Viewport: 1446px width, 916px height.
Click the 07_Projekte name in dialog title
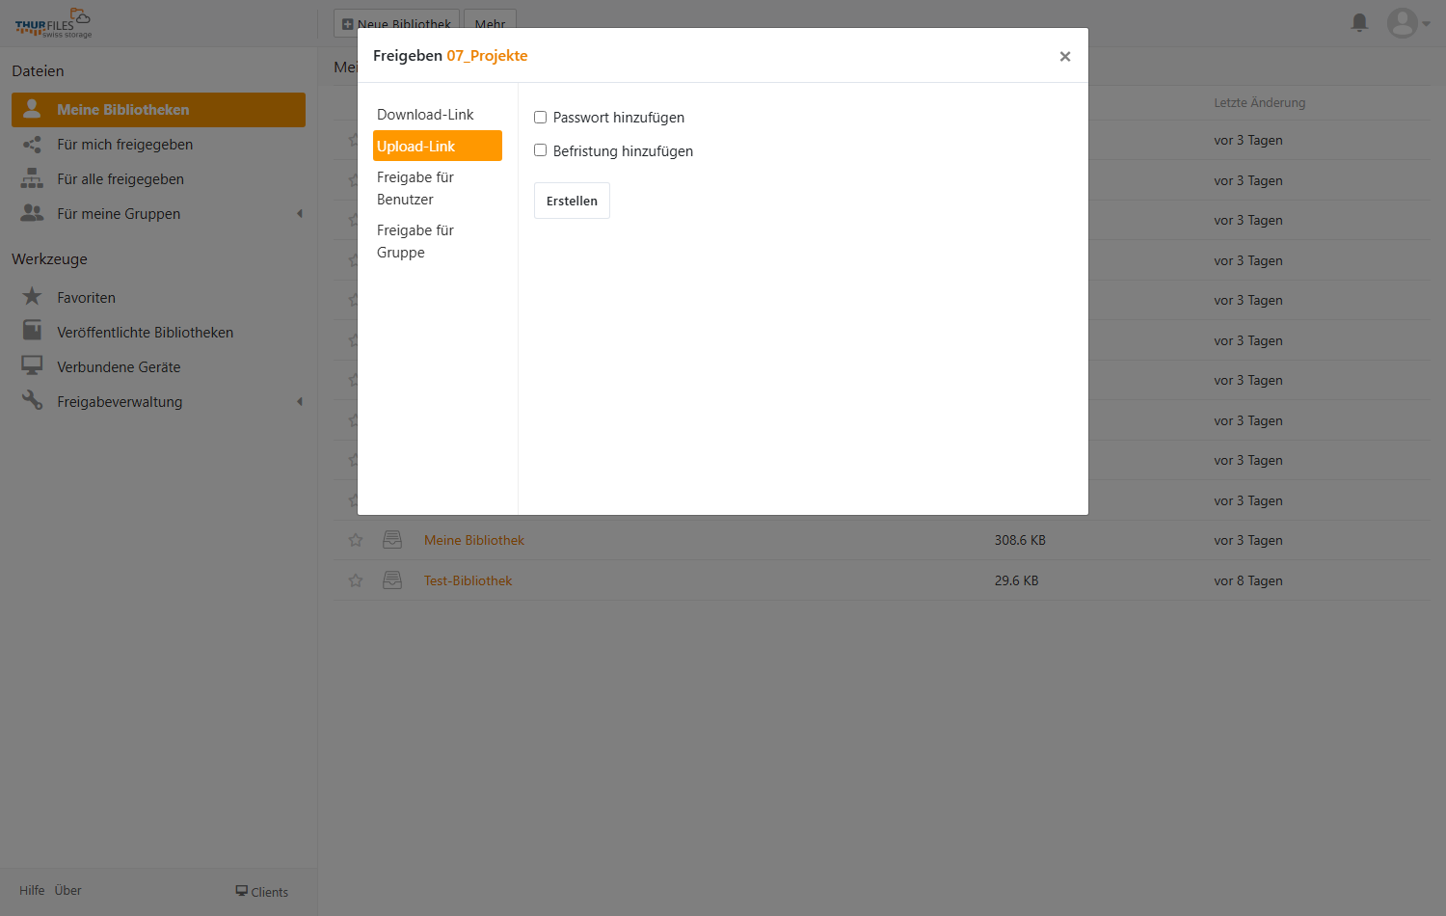coord(487,56)
